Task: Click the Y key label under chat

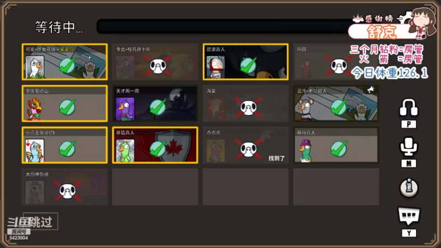Action: click(408, 233)
